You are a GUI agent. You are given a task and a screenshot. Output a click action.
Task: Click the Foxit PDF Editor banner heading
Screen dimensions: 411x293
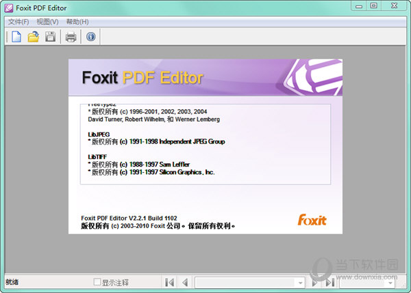(142, 78)
